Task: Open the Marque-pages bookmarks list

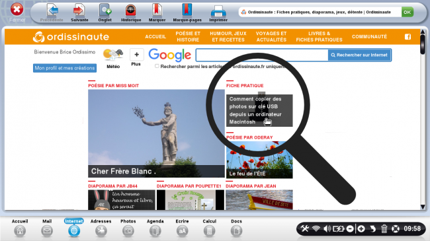Action: tap(187, 13)
